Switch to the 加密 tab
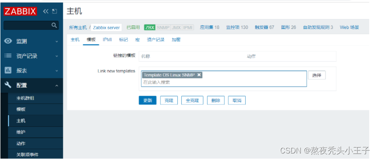Image resolution: width=376 pixels, height=159 pixels. click(176, 40)
